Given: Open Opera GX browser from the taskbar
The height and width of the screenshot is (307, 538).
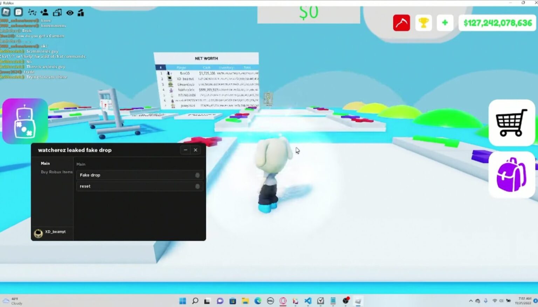Looking at the screenshot, I should (283, 301).
